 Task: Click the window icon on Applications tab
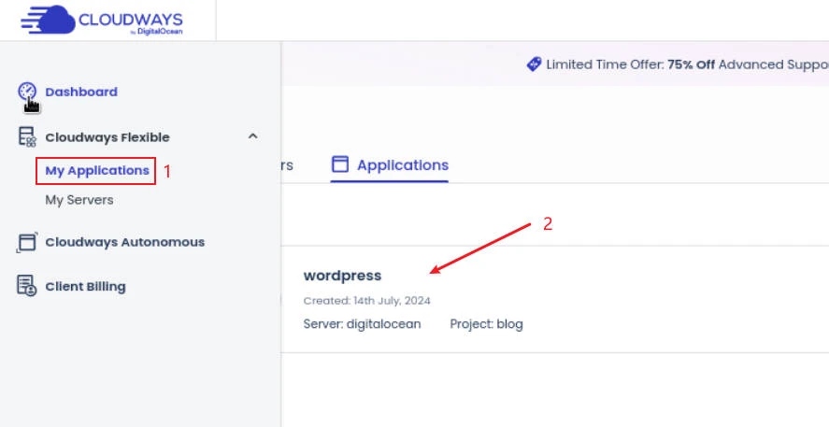(x=340, y=165)
